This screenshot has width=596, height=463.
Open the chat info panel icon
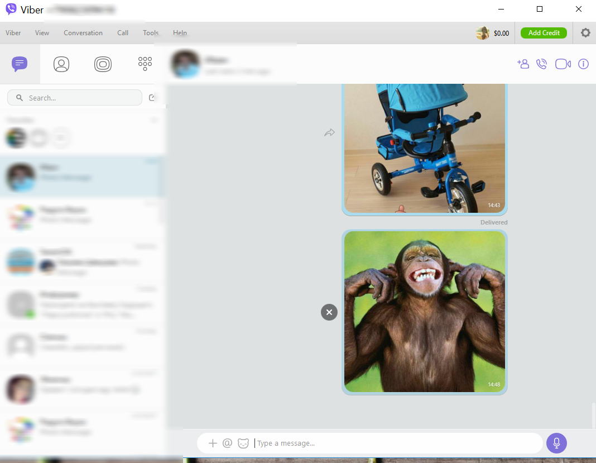coord(583,64)
